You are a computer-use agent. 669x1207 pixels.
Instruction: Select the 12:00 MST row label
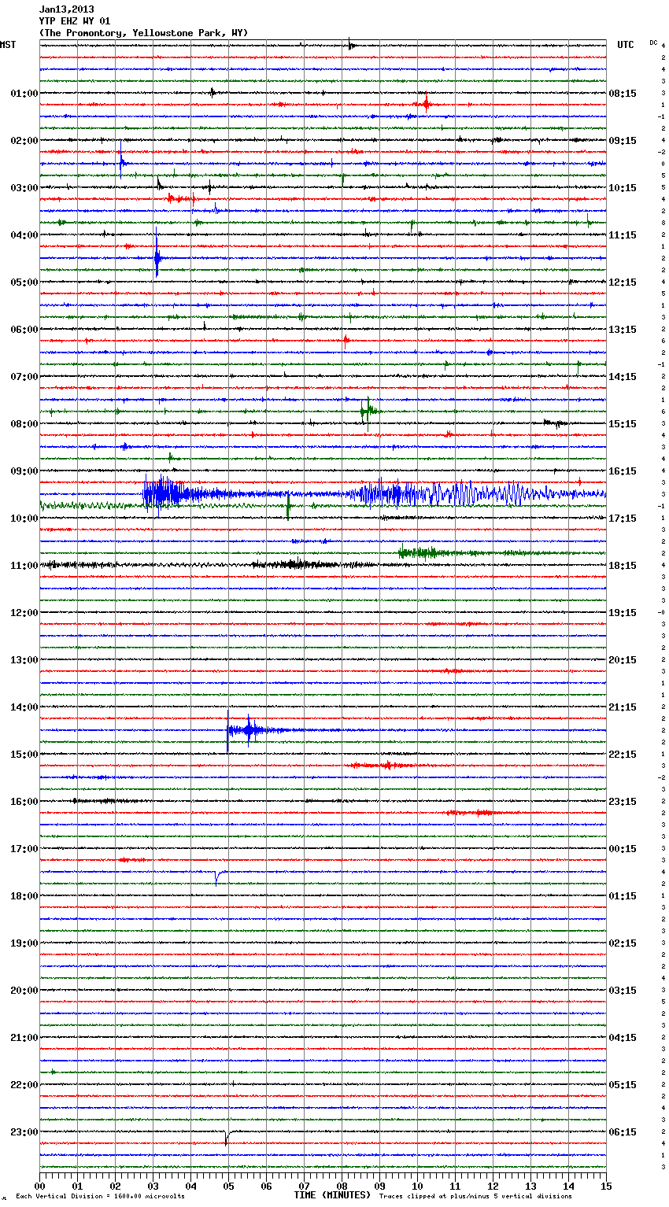tap(24, 613)
